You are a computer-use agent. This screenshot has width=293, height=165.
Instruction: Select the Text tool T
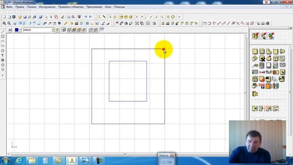pos(3,55)
